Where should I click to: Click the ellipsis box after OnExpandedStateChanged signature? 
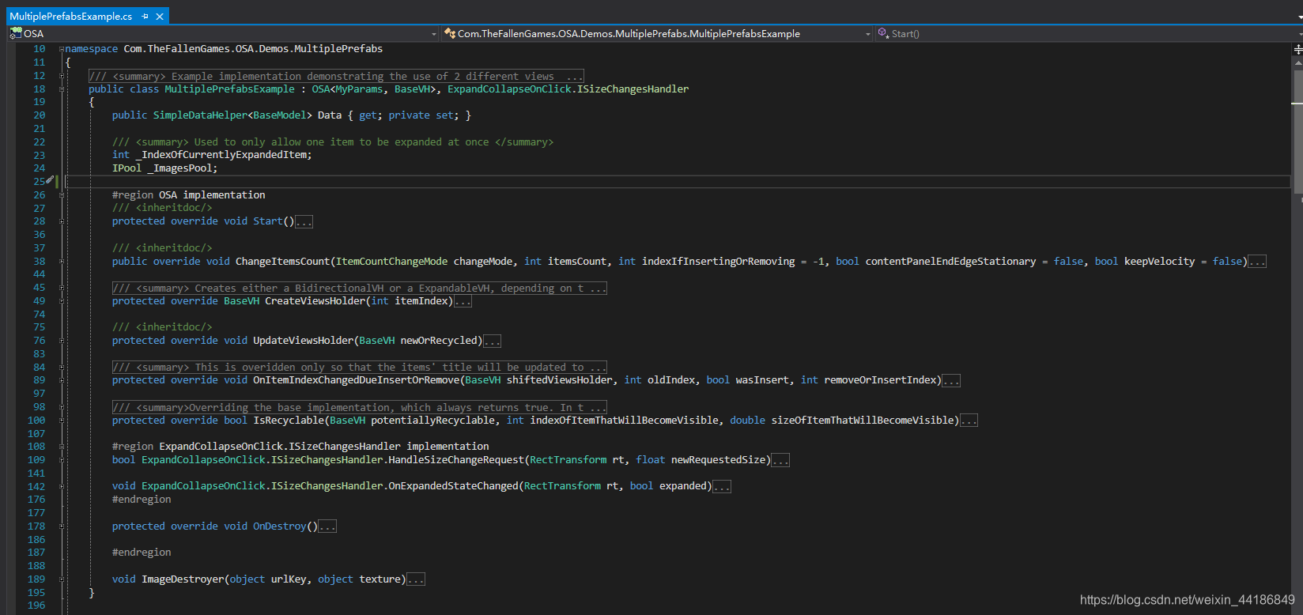(x=722, y=487)
